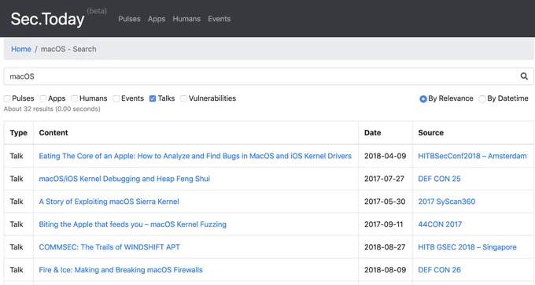Open A Story of Exploiting macOS Sierra Kernel

(109, 202)
